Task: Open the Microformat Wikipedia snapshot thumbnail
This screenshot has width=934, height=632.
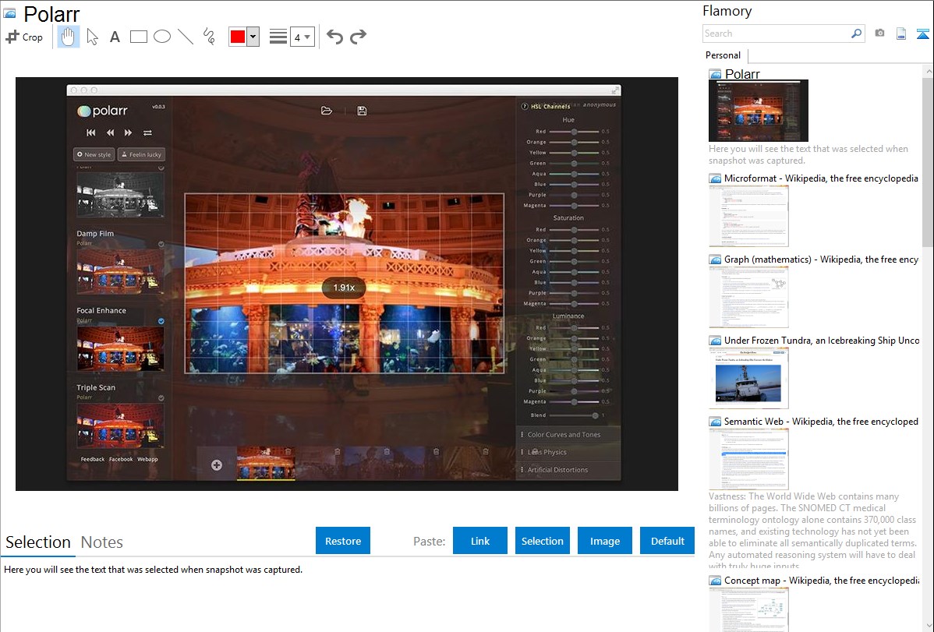Action: tap(748, 216)
